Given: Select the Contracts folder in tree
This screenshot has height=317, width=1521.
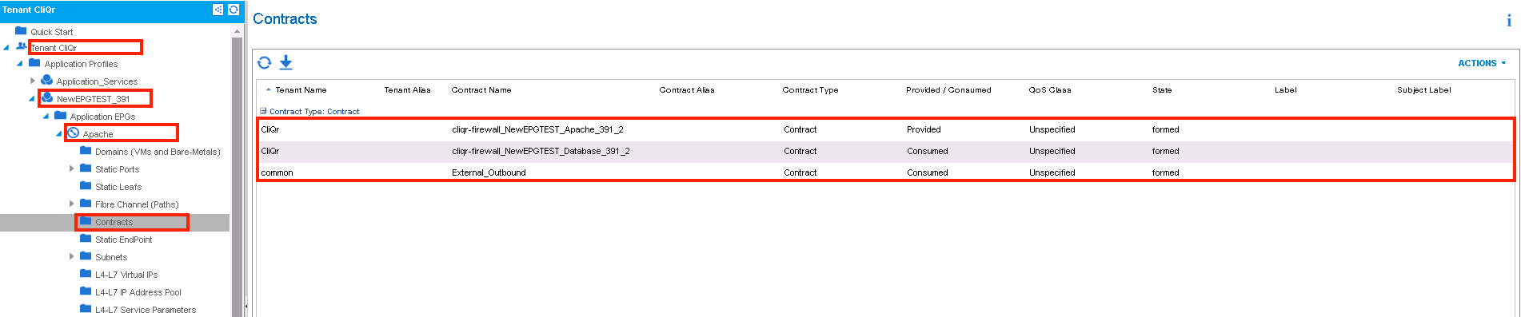Looking at the screenshot, I should (114, 222).
